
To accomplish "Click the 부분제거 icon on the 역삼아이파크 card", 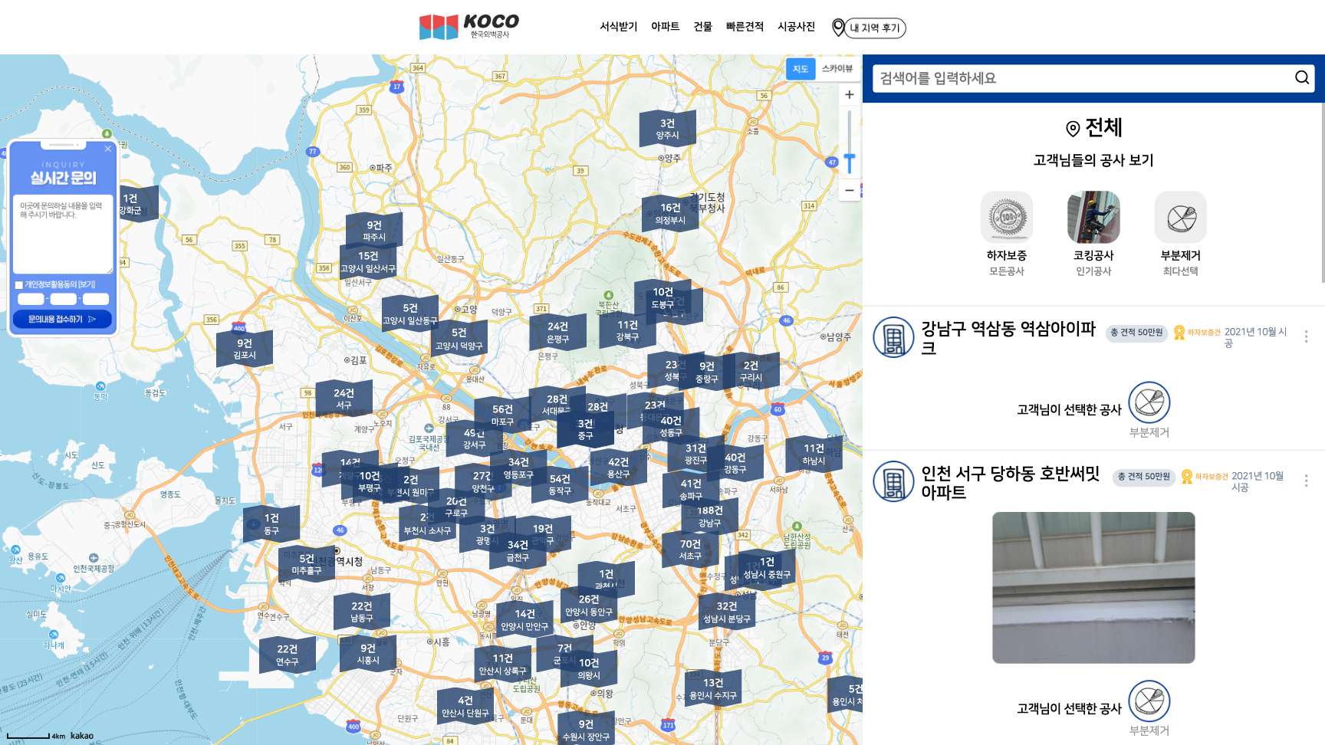I will pos(1149,404).
